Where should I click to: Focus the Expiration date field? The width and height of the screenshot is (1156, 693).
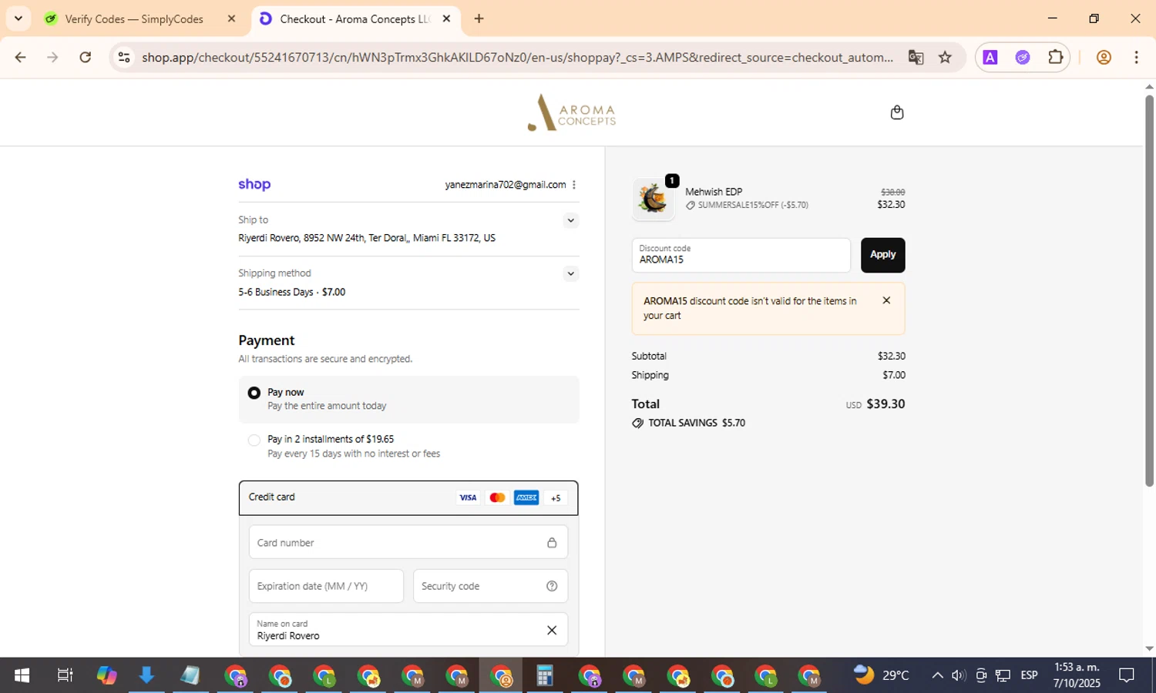click(x=326, y=586)
